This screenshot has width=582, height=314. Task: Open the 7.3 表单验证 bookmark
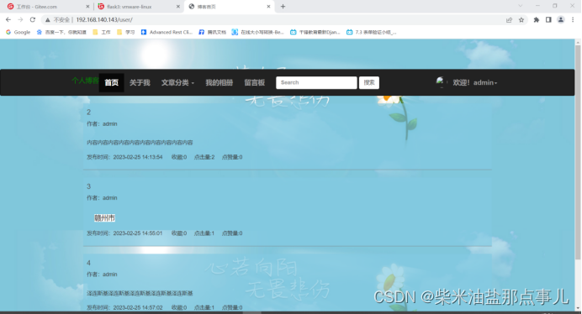371,32
